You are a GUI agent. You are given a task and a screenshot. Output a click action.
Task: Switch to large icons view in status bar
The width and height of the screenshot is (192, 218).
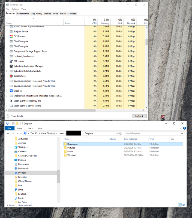click(184, 205)
